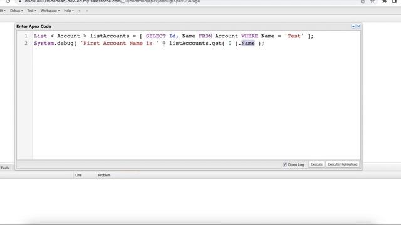Click the listAccounts variable on line 1

(110, 36)
